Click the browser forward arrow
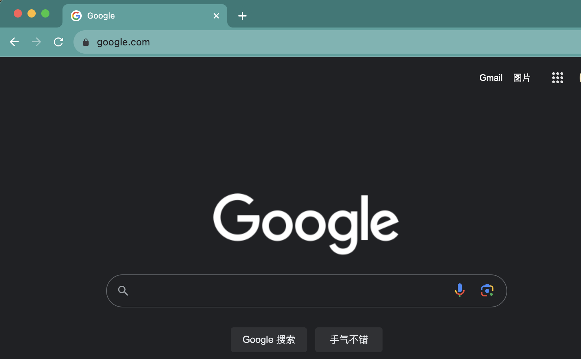This screenshot has height=359, width=581. (x=36, y=42)
